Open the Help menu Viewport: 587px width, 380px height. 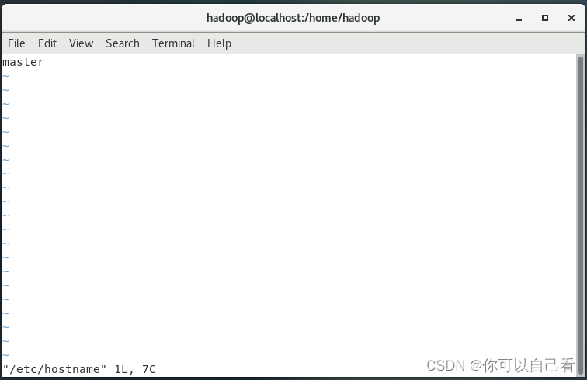coord(219,43)
